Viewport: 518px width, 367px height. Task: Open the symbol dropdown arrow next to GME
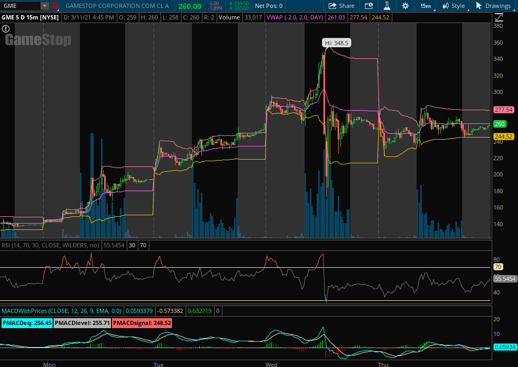point(45,6)
